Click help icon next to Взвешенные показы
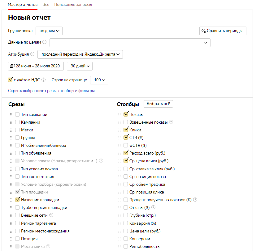256x251 pixels. [x=171, y=122]
